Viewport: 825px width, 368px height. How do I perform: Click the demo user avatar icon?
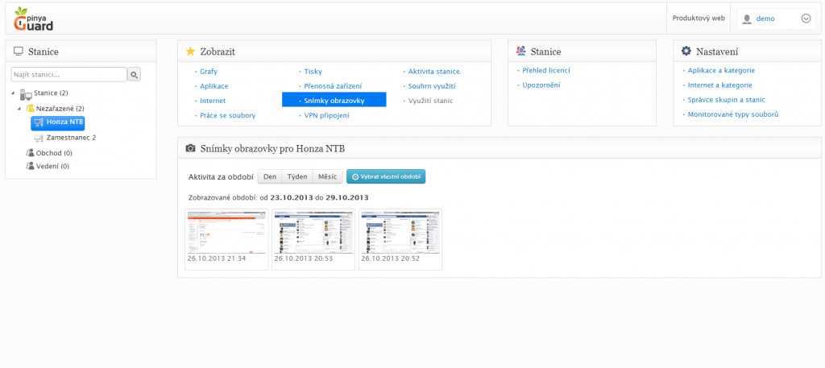pos(747,19)
